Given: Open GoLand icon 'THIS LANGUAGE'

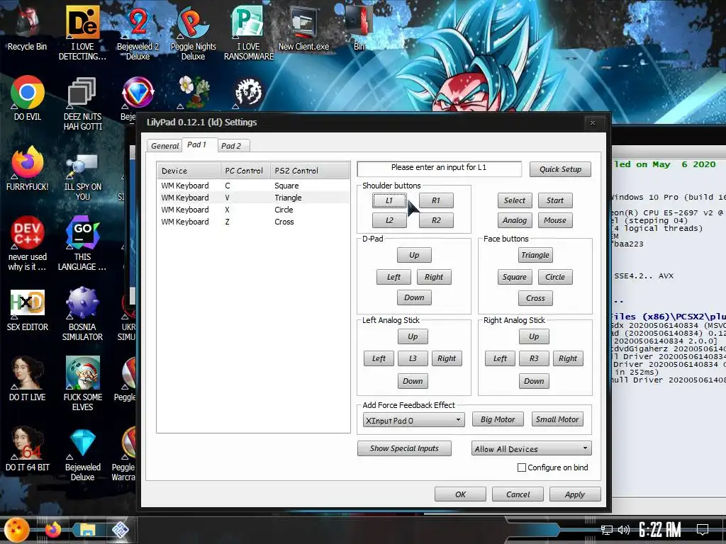Looking at the screenshot, I should [82, 243].
